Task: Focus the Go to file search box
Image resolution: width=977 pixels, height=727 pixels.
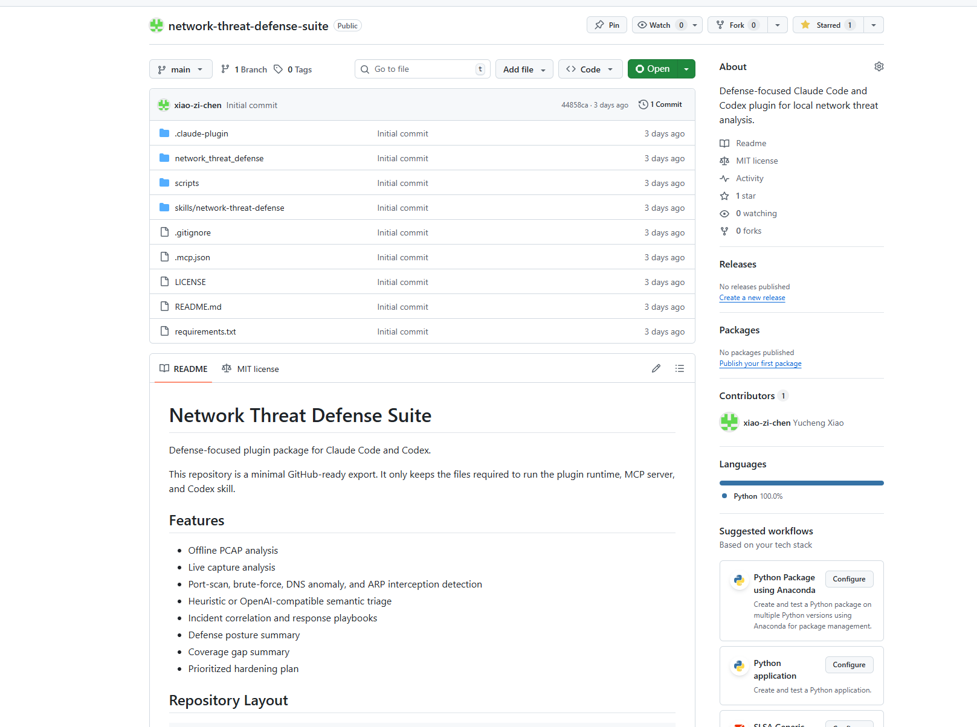Action: pyautogui.click(x=422, y=69)
